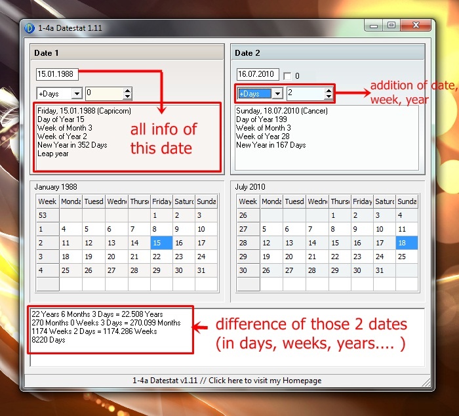Click week 53 row header in January calendar

pos(48,215)
